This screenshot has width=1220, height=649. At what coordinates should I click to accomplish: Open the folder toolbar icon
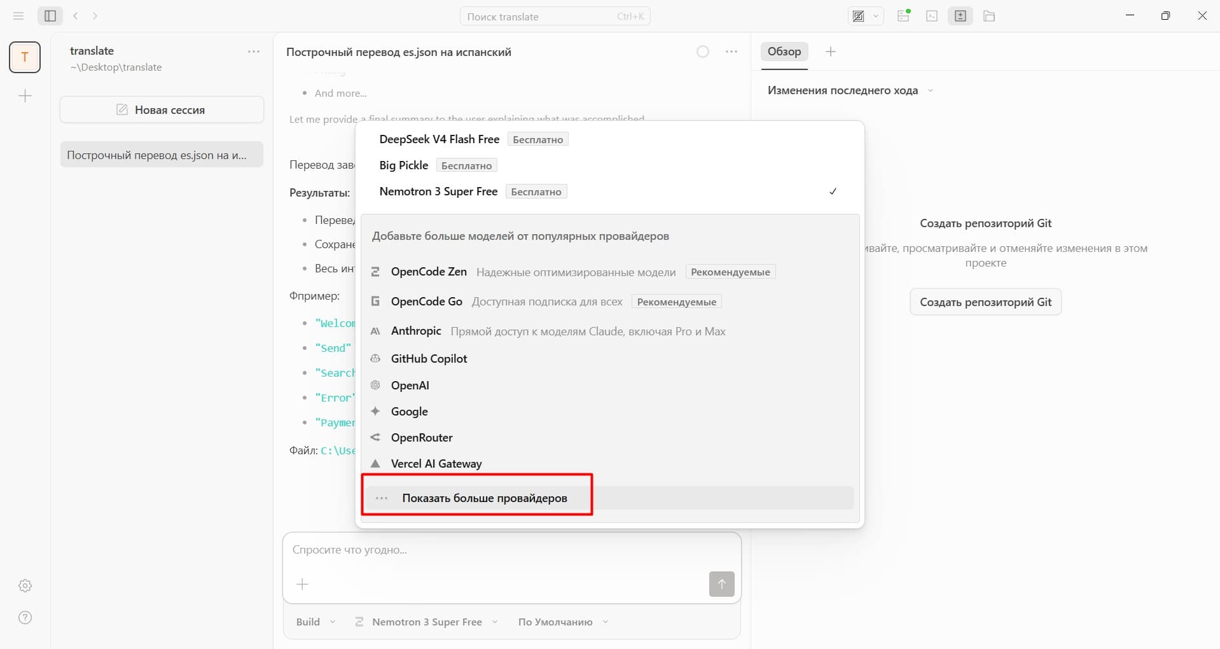(x=989, y=16)
